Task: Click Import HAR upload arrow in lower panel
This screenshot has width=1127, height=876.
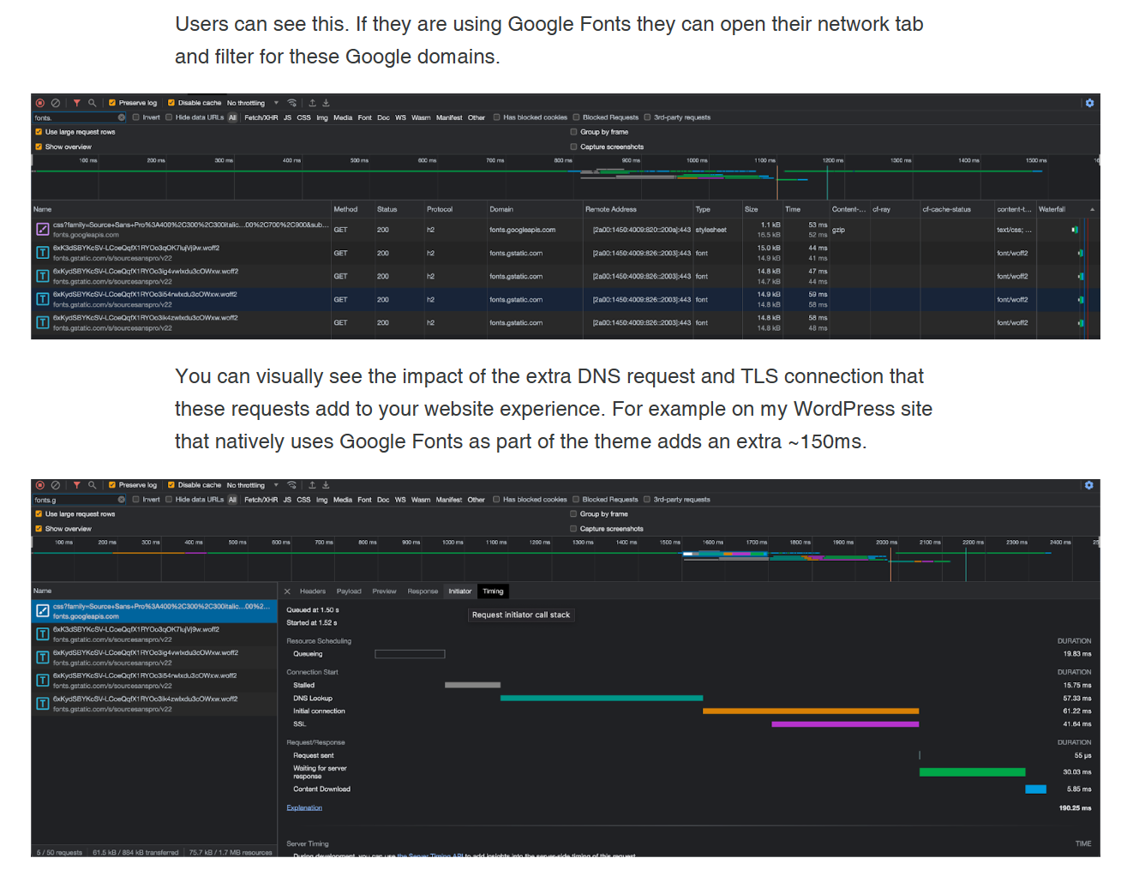Action: [x=313, y=485]
